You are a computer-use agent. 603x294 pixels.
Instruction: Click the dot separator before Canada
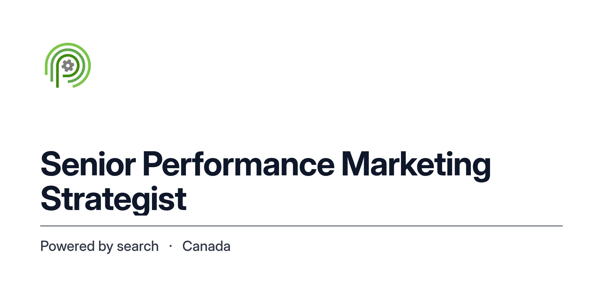click(171, 246)
